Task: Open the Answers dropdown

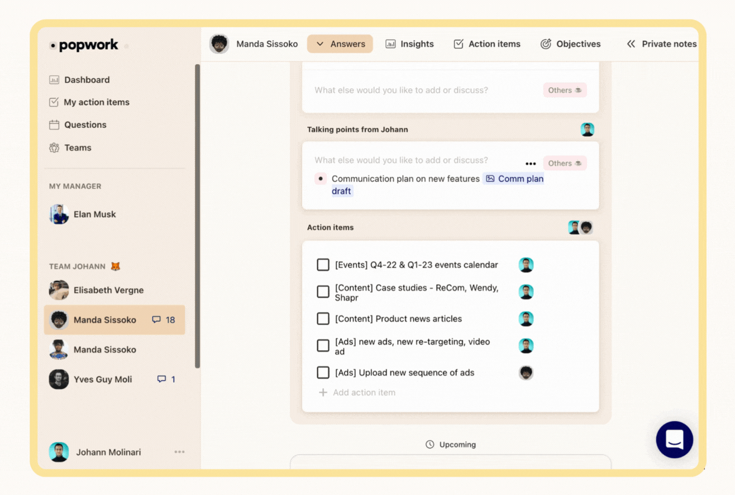Action: tap(340, 44)
